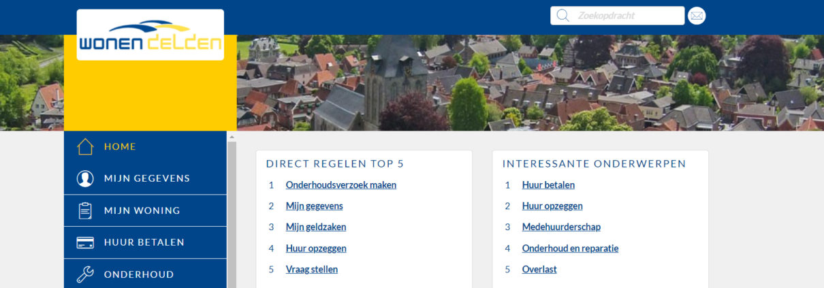
Task: Click the house icon beside Home
Action: click(85, 146)
